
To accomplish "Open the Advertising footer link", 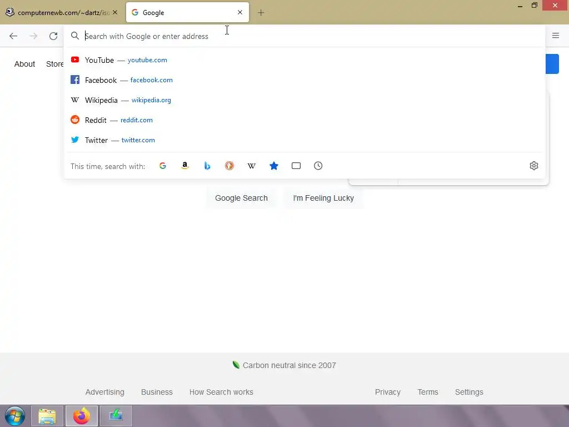I will click(x=105, y=392).
